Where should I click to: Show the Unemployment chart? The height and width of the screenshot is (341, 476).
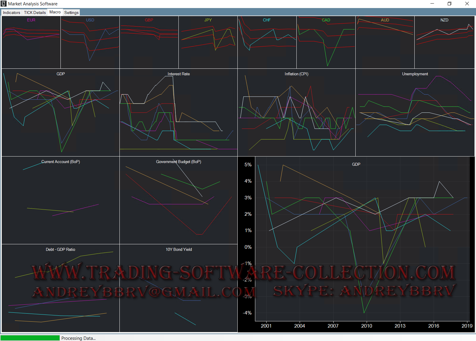[415, 112]
